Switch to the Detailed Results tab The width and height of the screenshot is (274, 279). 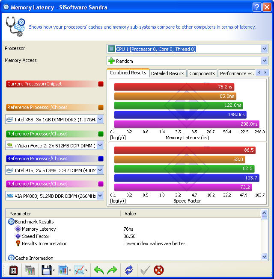click(168, 73)
